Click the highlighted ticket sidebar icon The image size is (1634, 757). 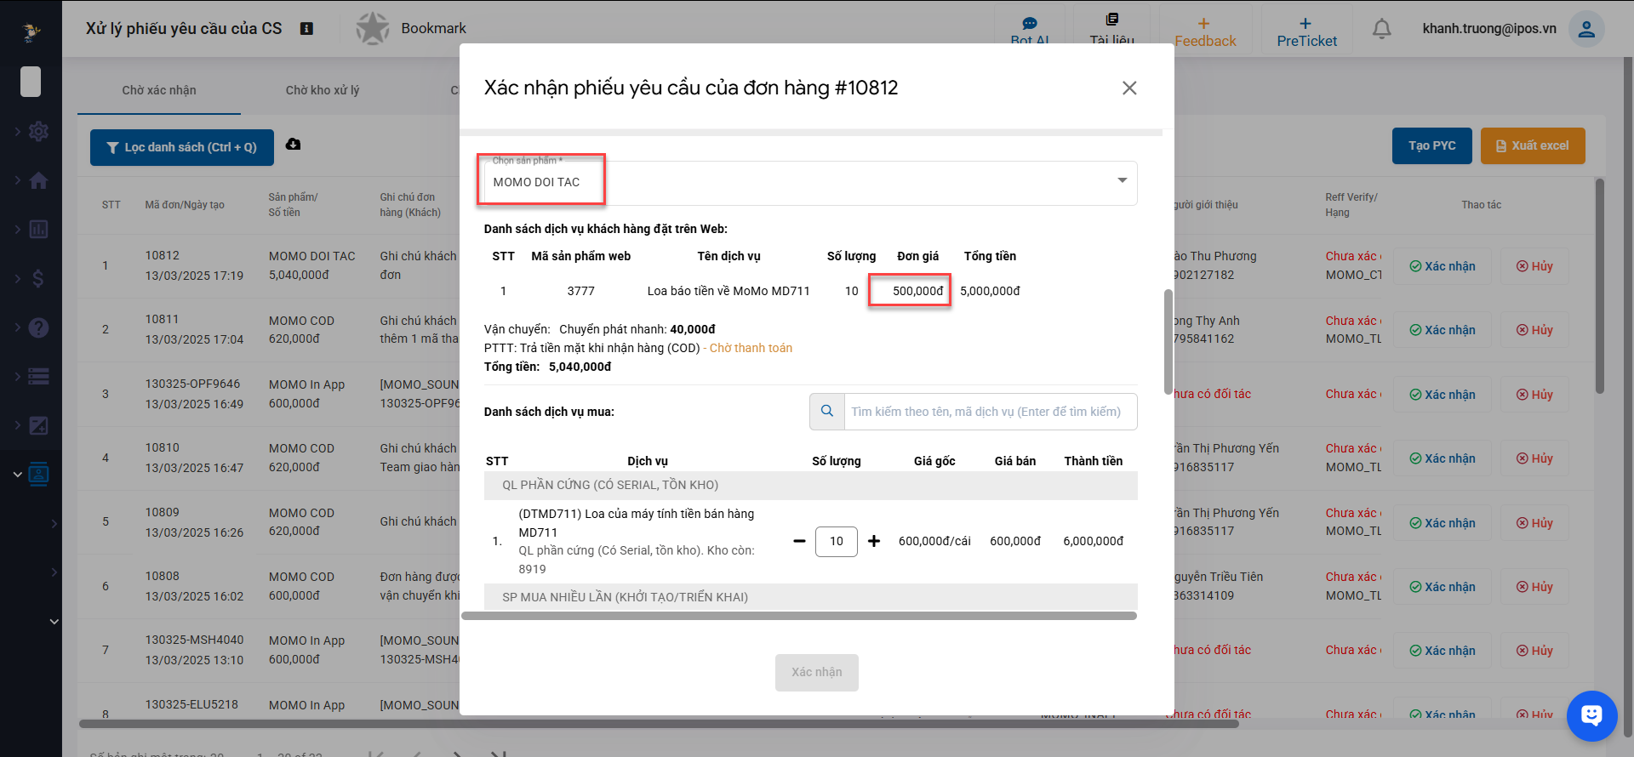point(38,474)
